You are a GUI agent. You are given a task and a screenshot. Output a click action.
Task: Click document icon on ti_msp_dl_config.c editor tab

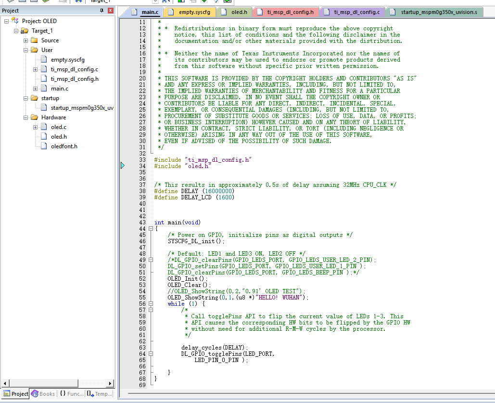[327, 12]
